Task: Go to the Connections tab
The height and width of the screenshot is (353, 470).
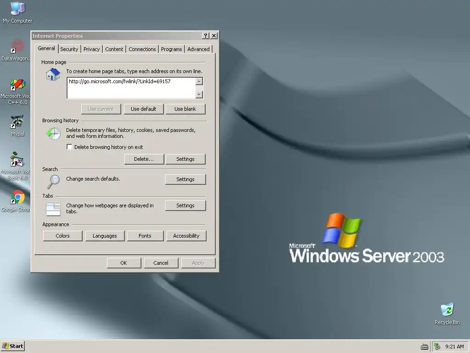Action: [x=142, y=49]
